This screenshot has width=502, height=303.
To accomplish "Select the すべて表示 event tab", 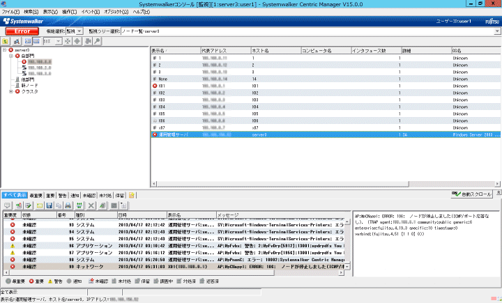I will (15, 195).
